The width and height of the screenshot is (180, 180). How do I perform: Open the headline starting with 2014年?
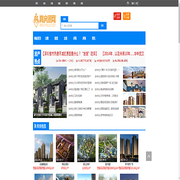click(123, 54)
